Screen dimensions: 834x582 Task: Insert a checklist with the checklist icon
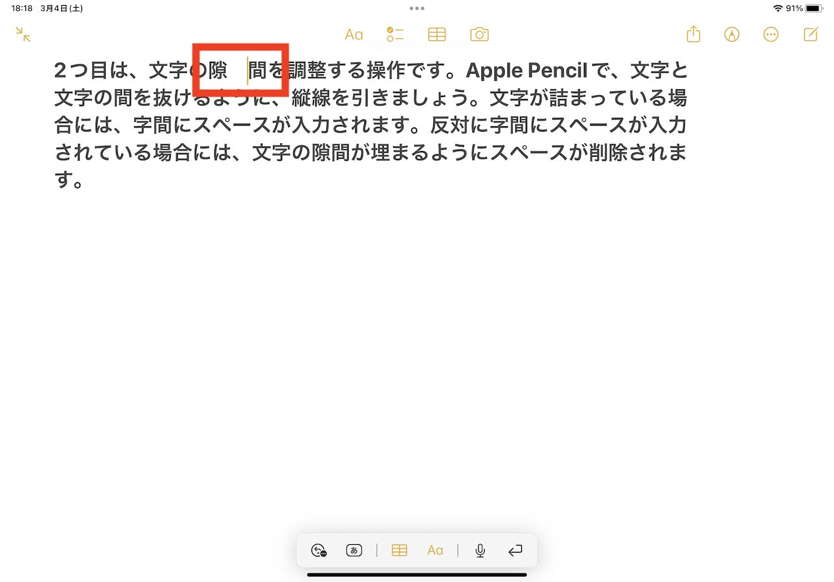click(x=395, y=35)
